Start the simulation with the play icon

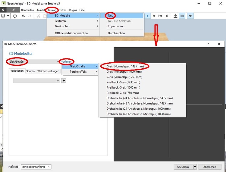click(147, 16)
